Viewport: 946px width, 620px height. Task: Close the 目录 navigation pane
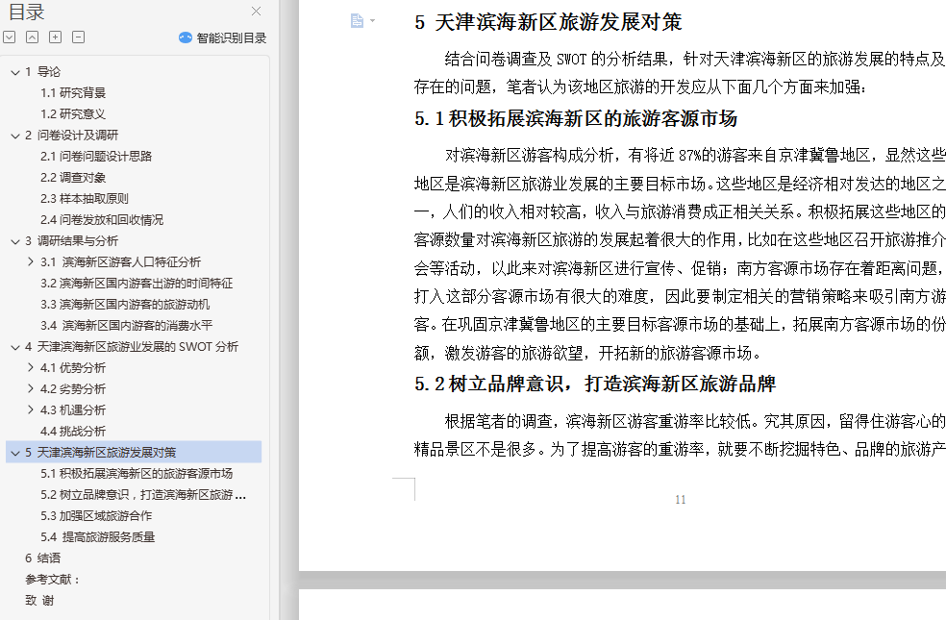[256, 11]
